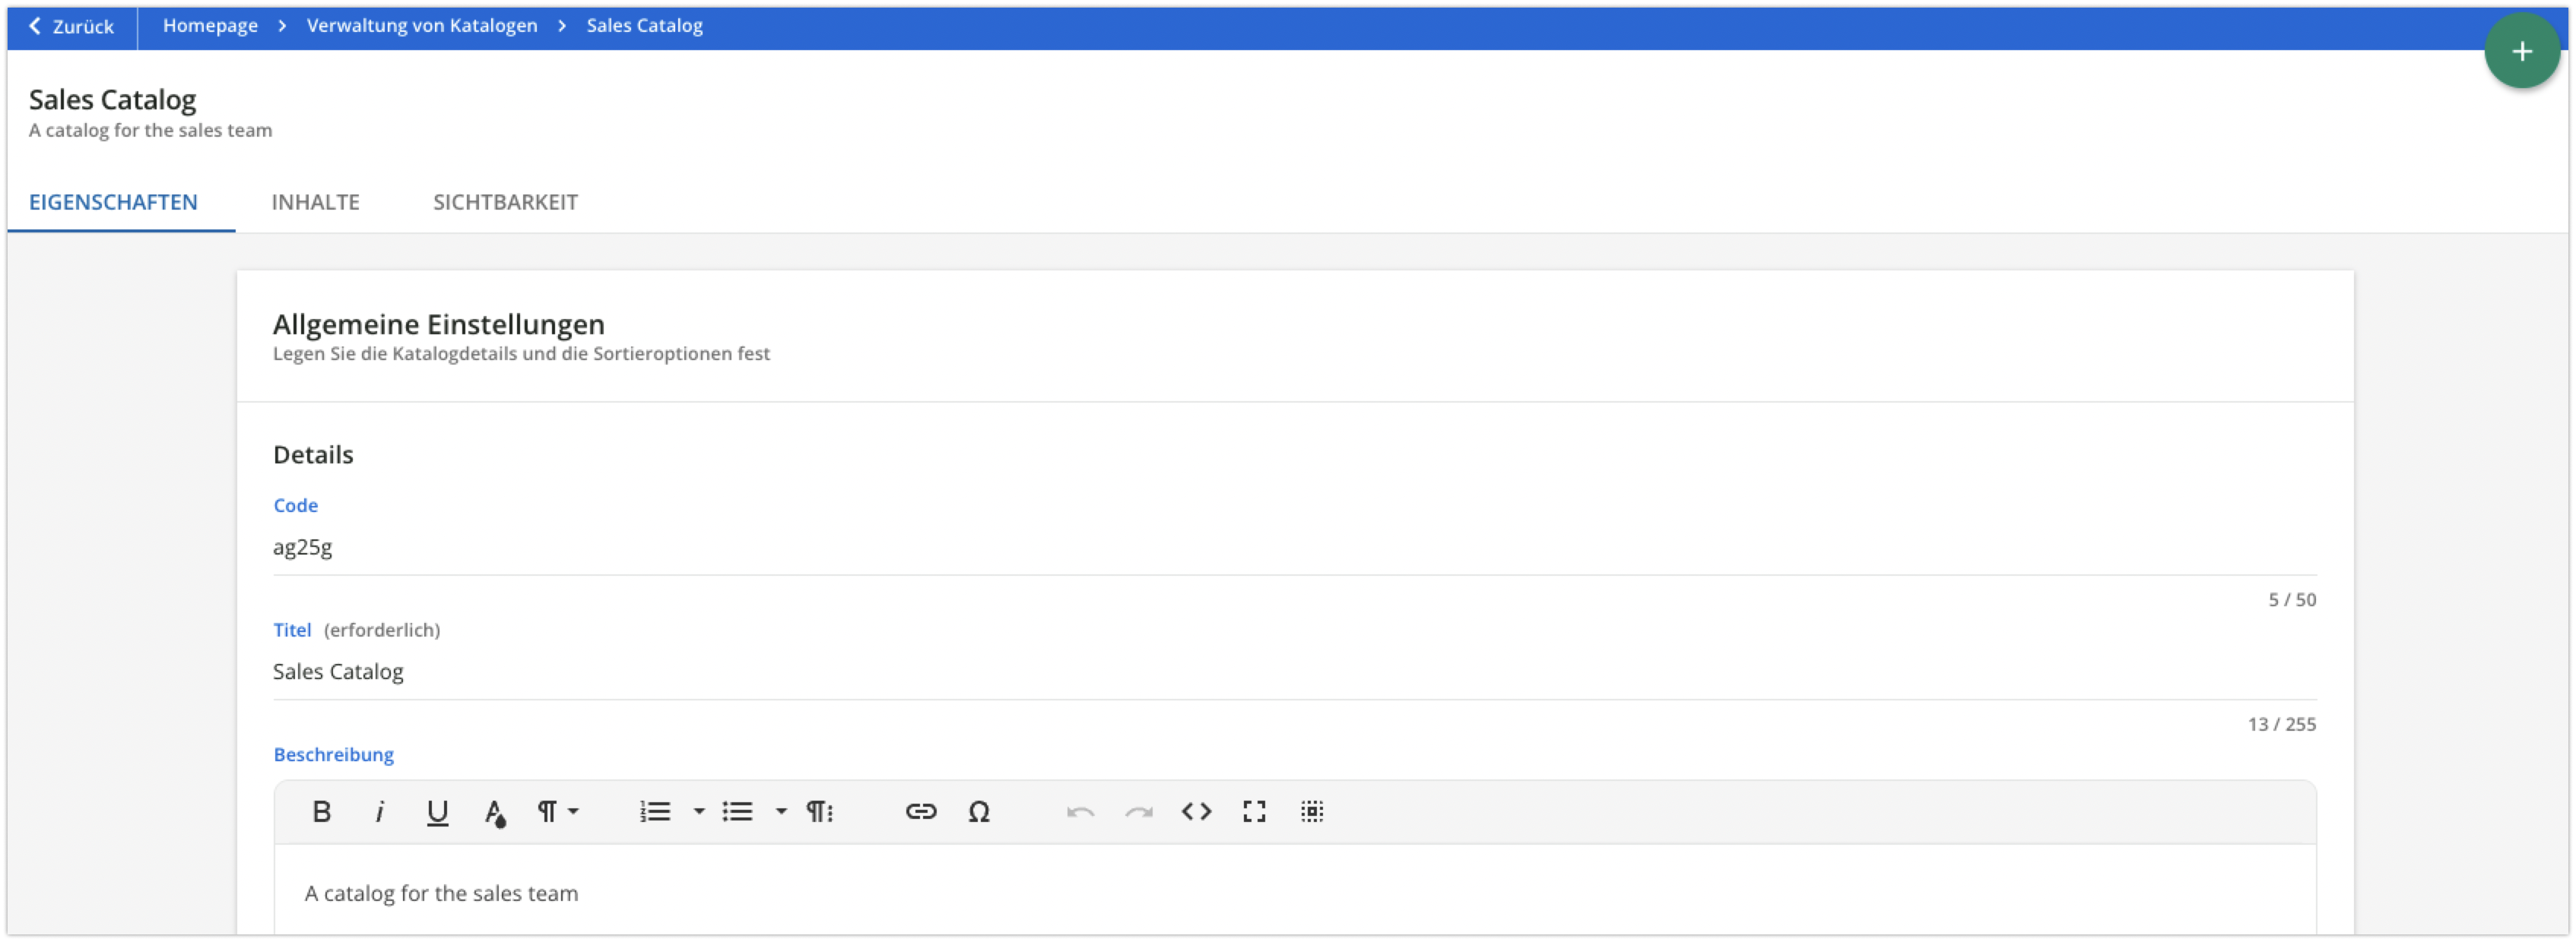Image resolution: width=2576 pixels, height=942 pixels.
Task: Click the redo arrow in the editor
Action: point(1138,811)
